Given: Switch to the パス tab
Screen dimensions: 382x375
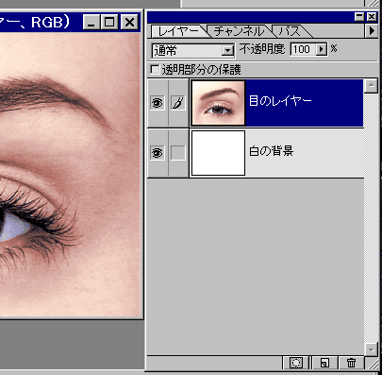Looking at the screenshot, I should (x=290, y=31).
